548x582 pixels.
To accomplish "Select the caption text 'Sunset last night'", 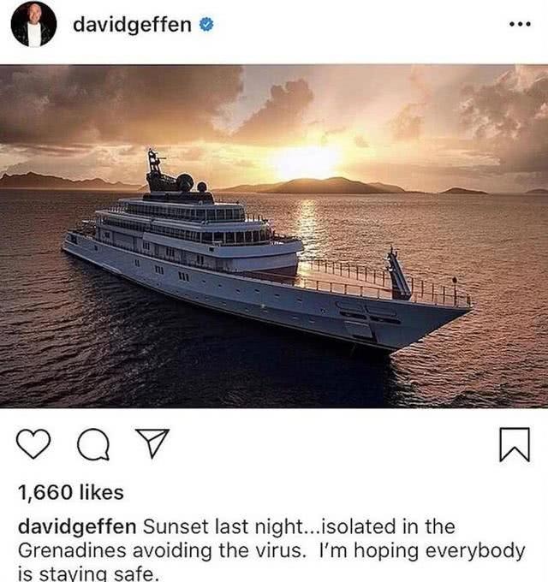I will [223, 526].
